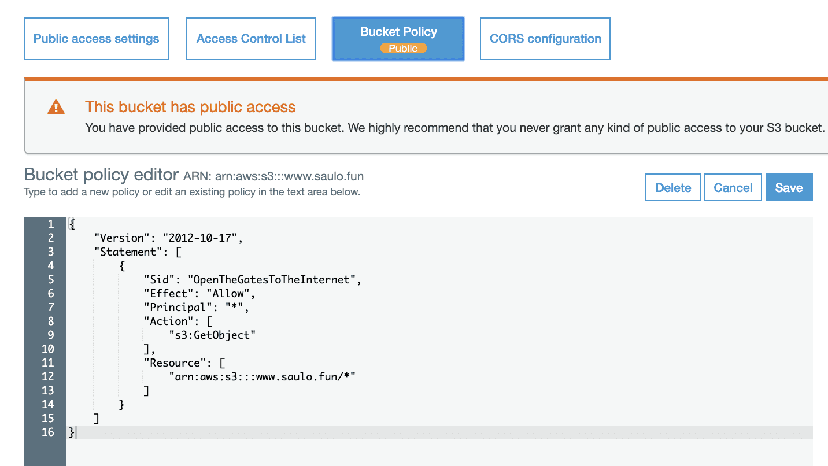The width and height of the screenshot is (828, 466).
Task: Click line number 1 in editor gutter
Action: pos(51,224)
